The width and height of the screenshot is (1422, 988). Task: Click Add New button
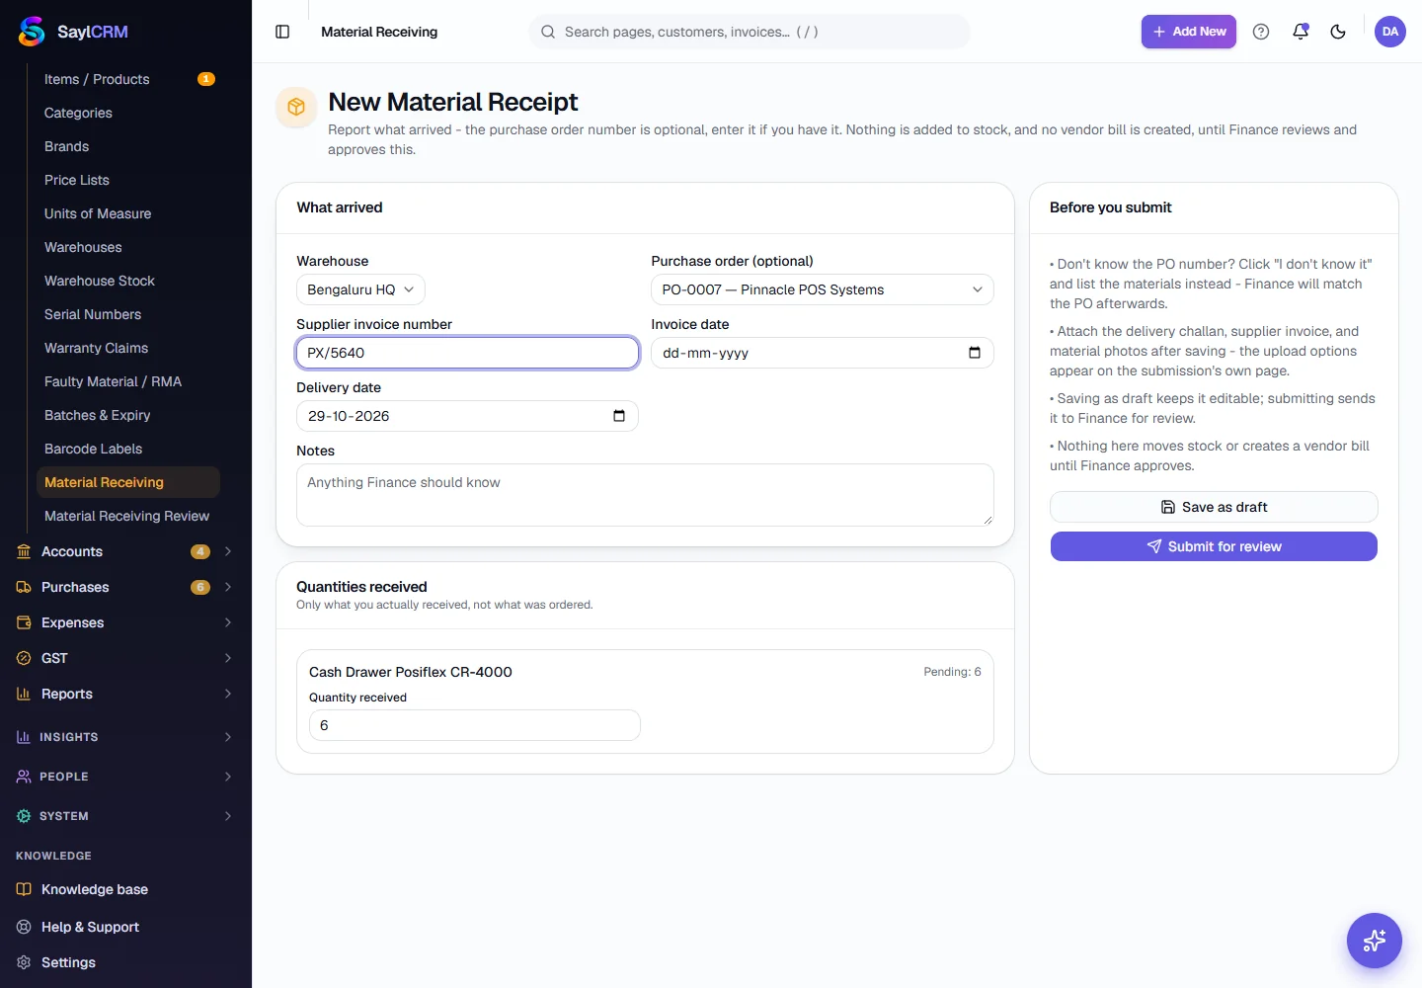point(1189,32)
